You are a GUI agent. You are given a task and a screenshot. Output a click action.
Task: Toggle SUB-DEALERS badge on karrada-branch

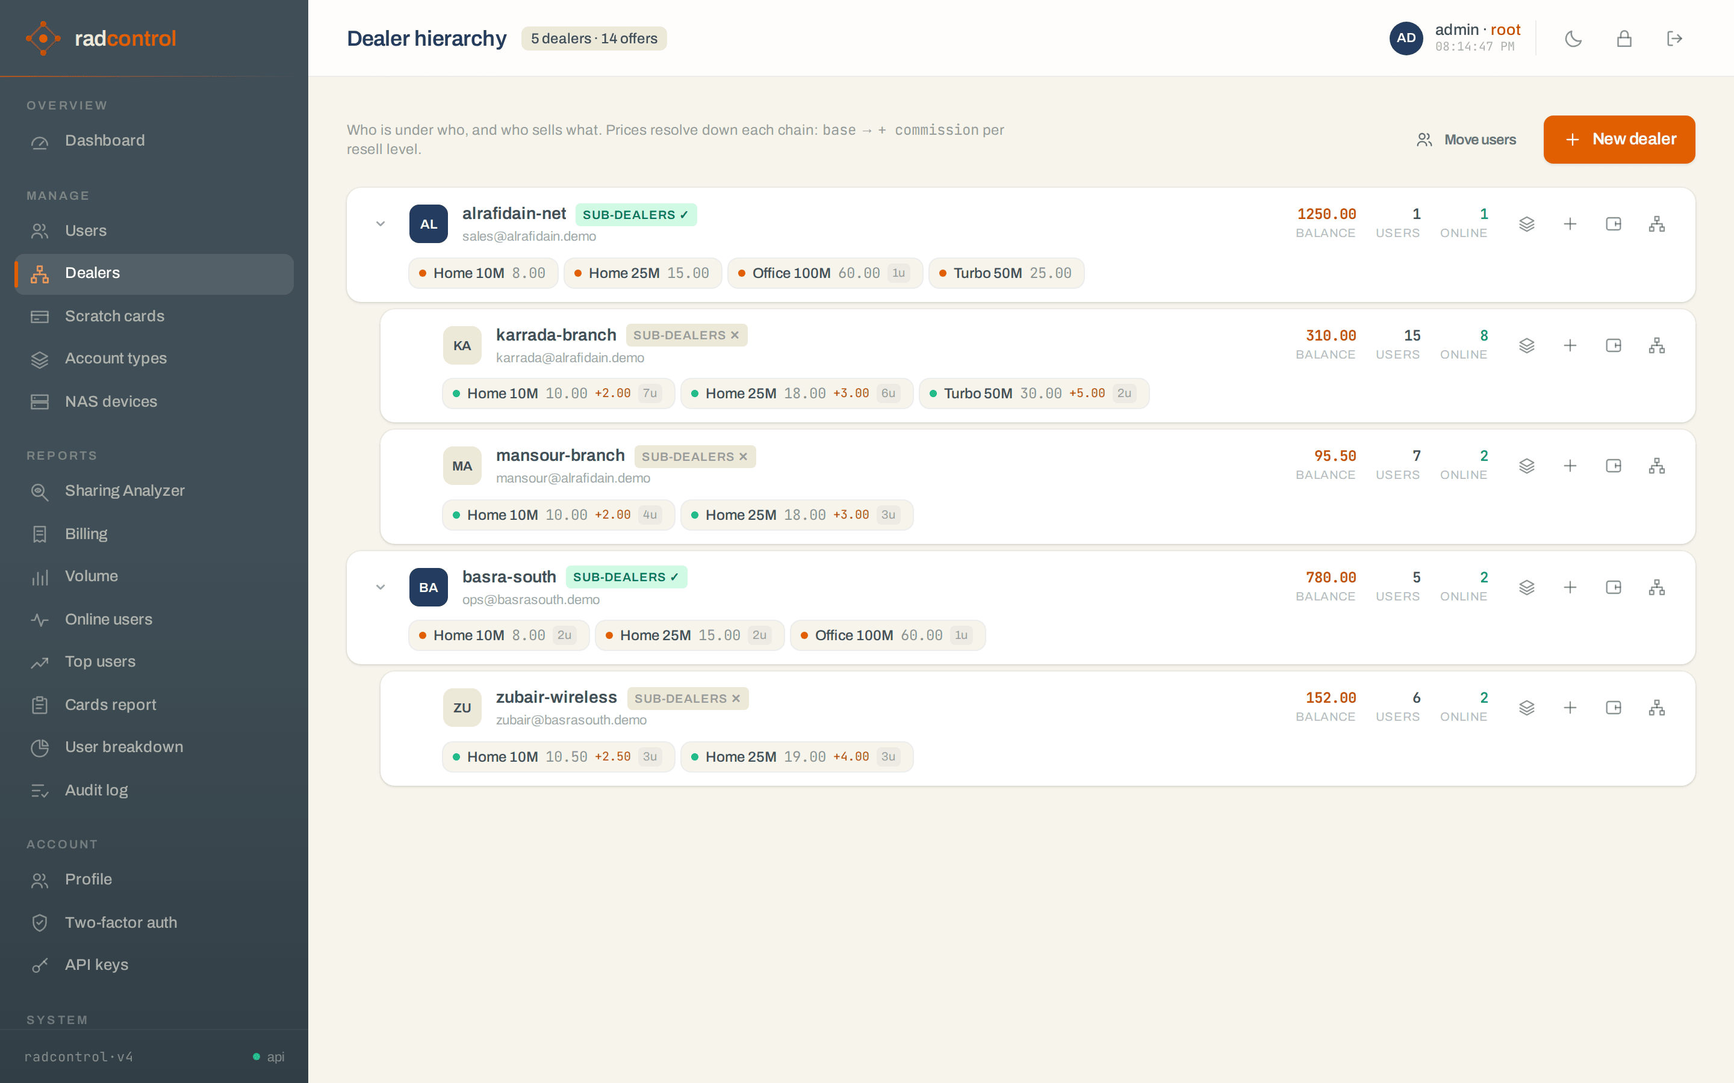(x=686, y=335)
